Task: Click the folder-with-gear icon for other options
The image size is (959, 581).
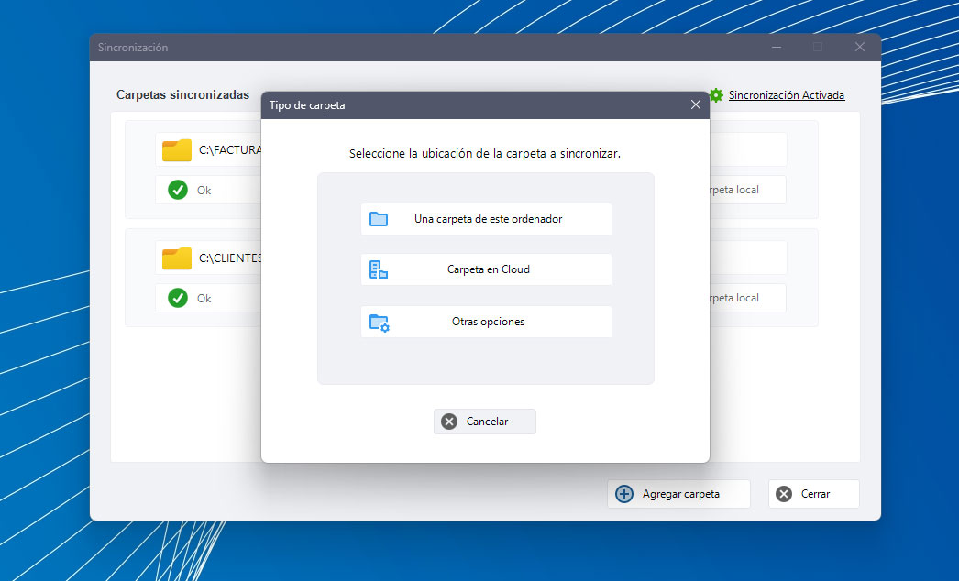Action: click(x=380, y=323)
